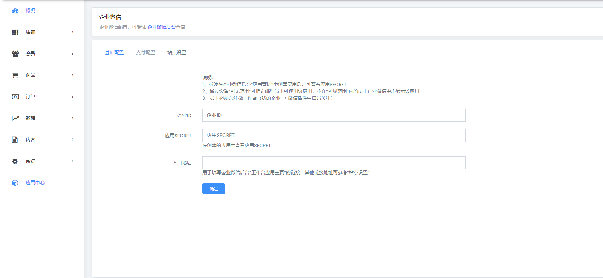This screenshot has height=278, width=603.
Task: Click the 数据 chart icon
Action: [x=15, y=118]
